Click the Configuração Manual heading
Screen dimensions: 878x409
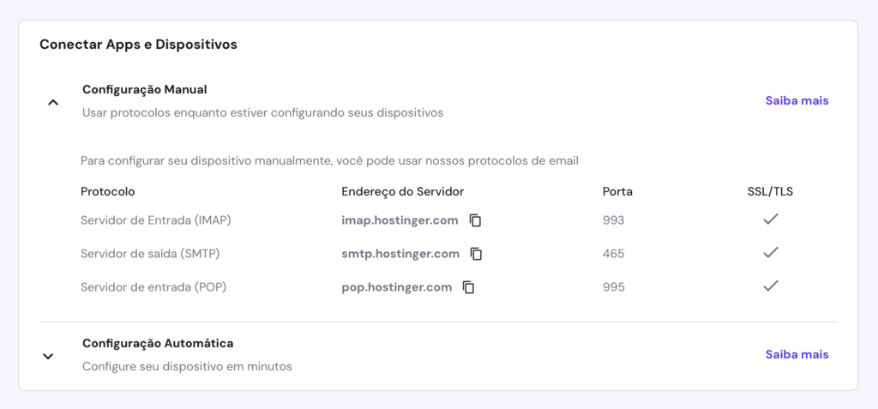click(144, 90)
